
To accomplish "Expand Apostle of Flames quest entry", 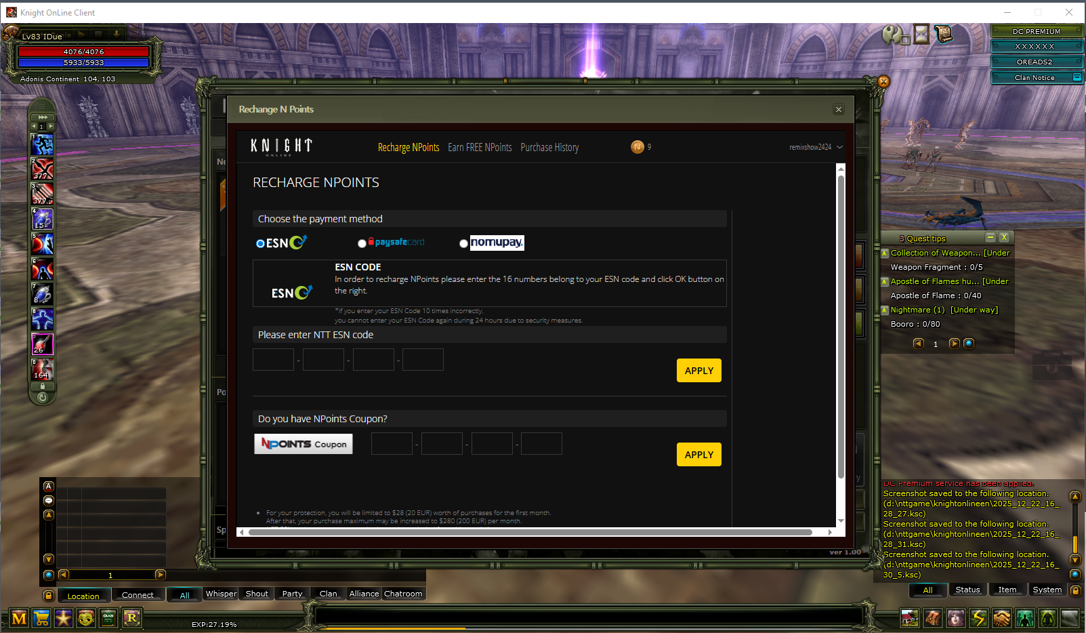I will pos(885,282).
